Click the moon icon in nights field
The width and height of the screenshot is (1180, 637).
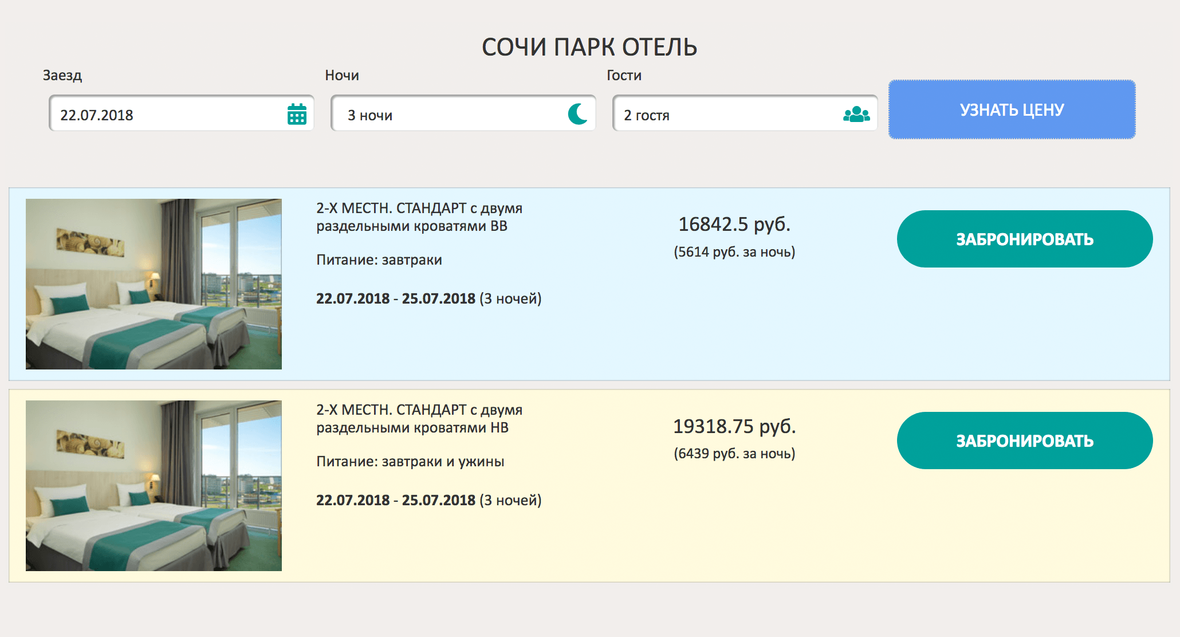(578, 114)
